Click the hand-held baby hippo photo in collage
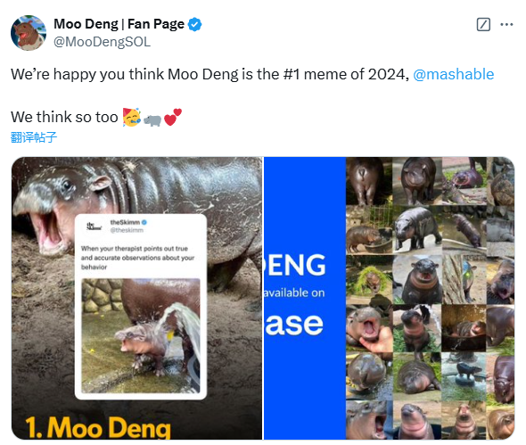Image resolution: width=526 pixels, height=445 pixels. click(369, 328)
